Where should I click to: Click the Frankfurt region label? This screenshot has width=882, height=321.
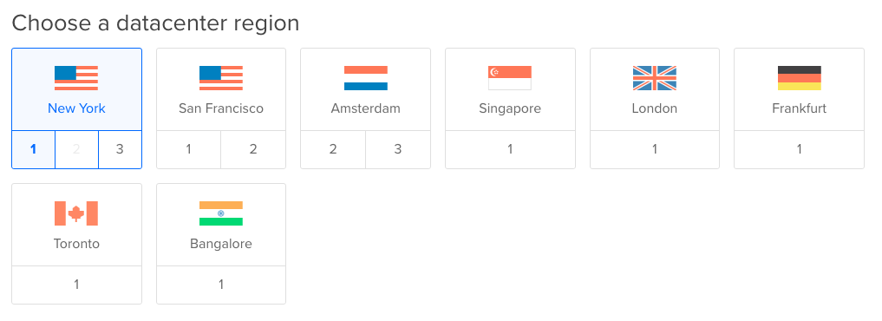pyautogui.click(x=800, y=108)
